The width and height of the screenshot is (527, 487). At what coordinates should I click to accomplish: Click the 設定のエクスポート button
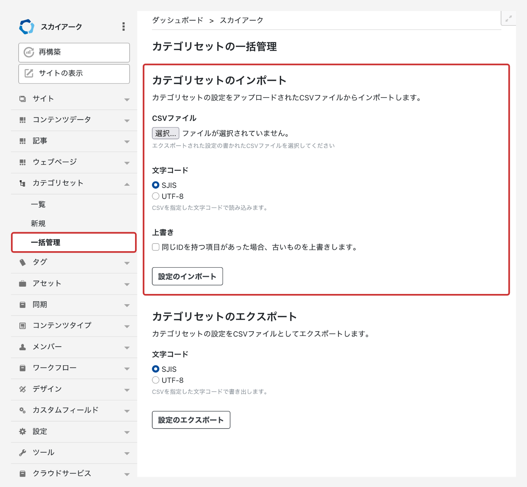click(191, 420)
